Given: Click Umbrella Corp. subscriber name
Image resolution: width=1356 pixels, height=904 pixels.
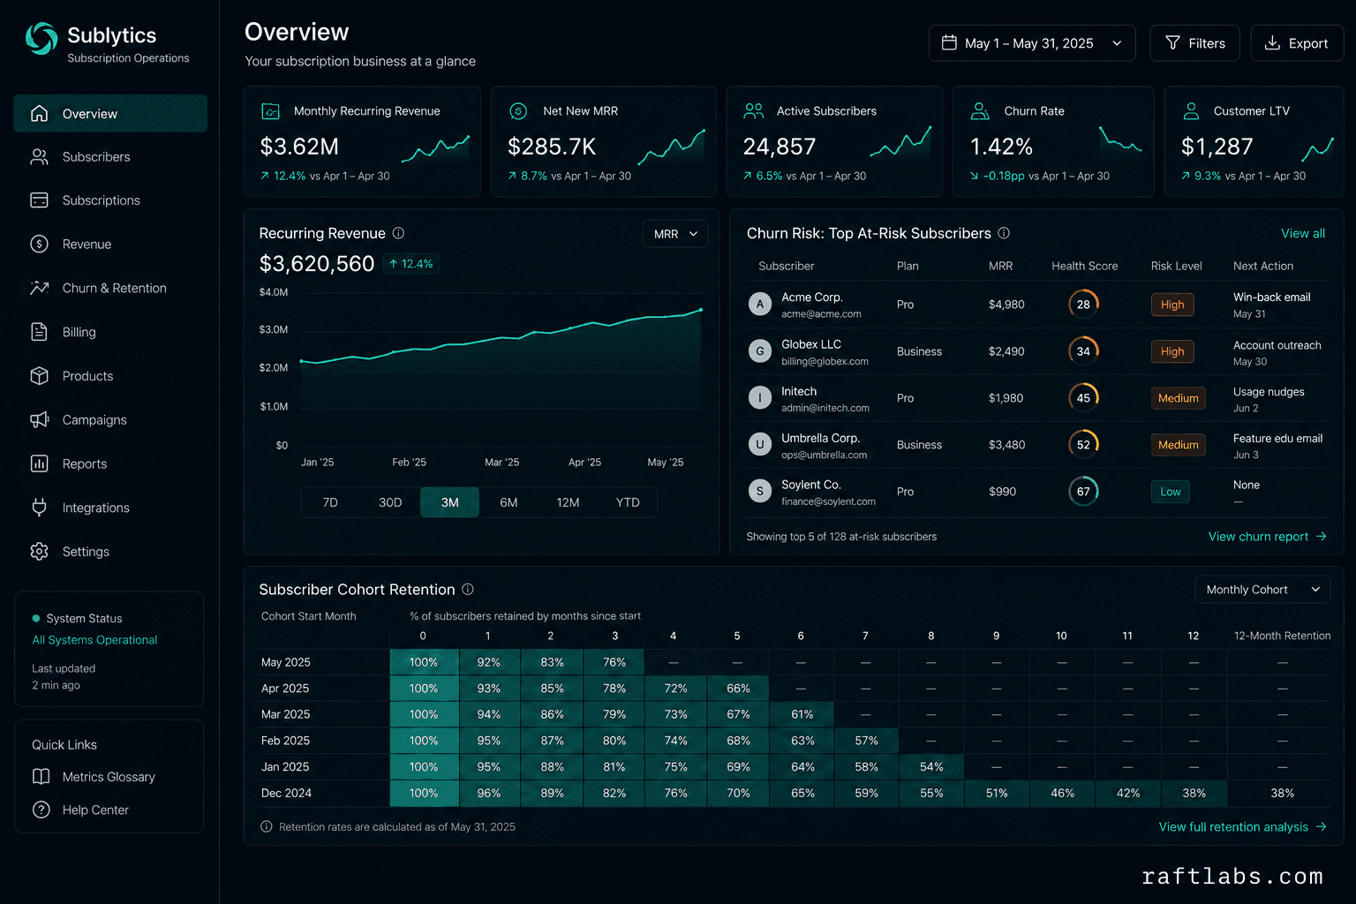Looking at the screenshot, I should [820, 438].
